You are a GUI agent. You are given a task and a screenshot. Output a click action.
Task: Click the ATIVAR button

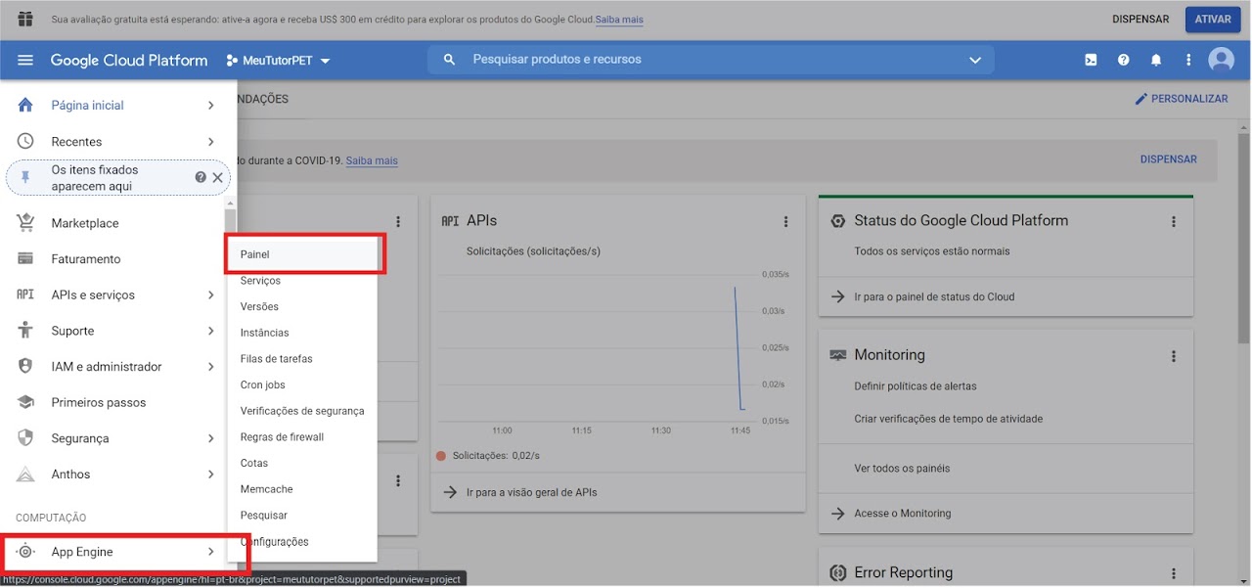pyautogui.click(x=1213, y=20)
